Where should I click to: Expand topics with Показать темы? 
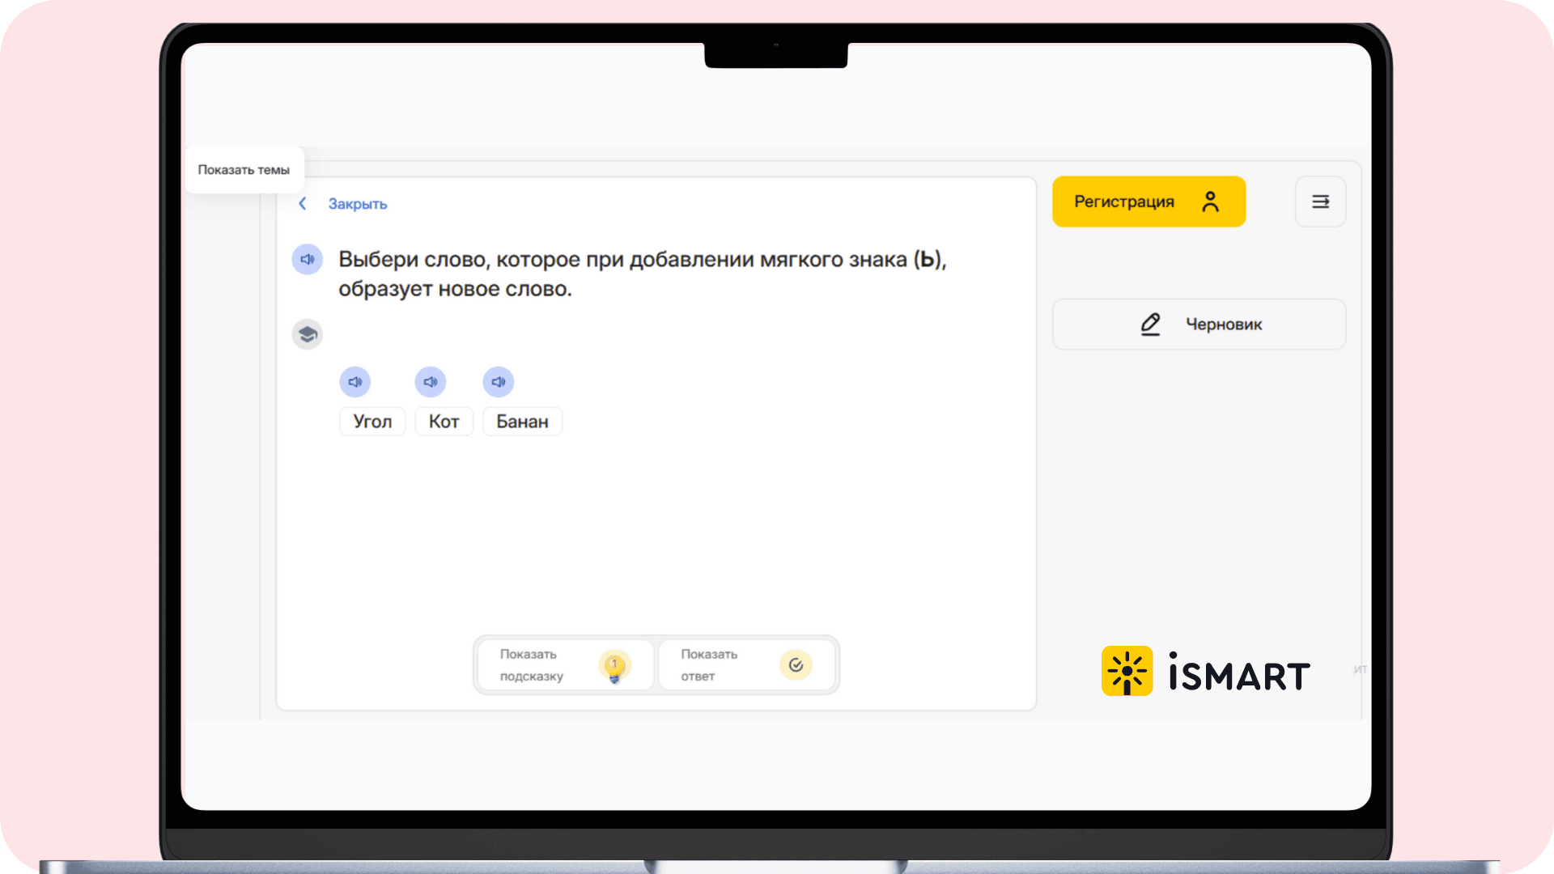pyautogui.click(x=244, y=170)
